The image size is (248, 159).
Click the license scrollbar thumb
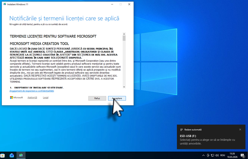click(x=124, y=38)
